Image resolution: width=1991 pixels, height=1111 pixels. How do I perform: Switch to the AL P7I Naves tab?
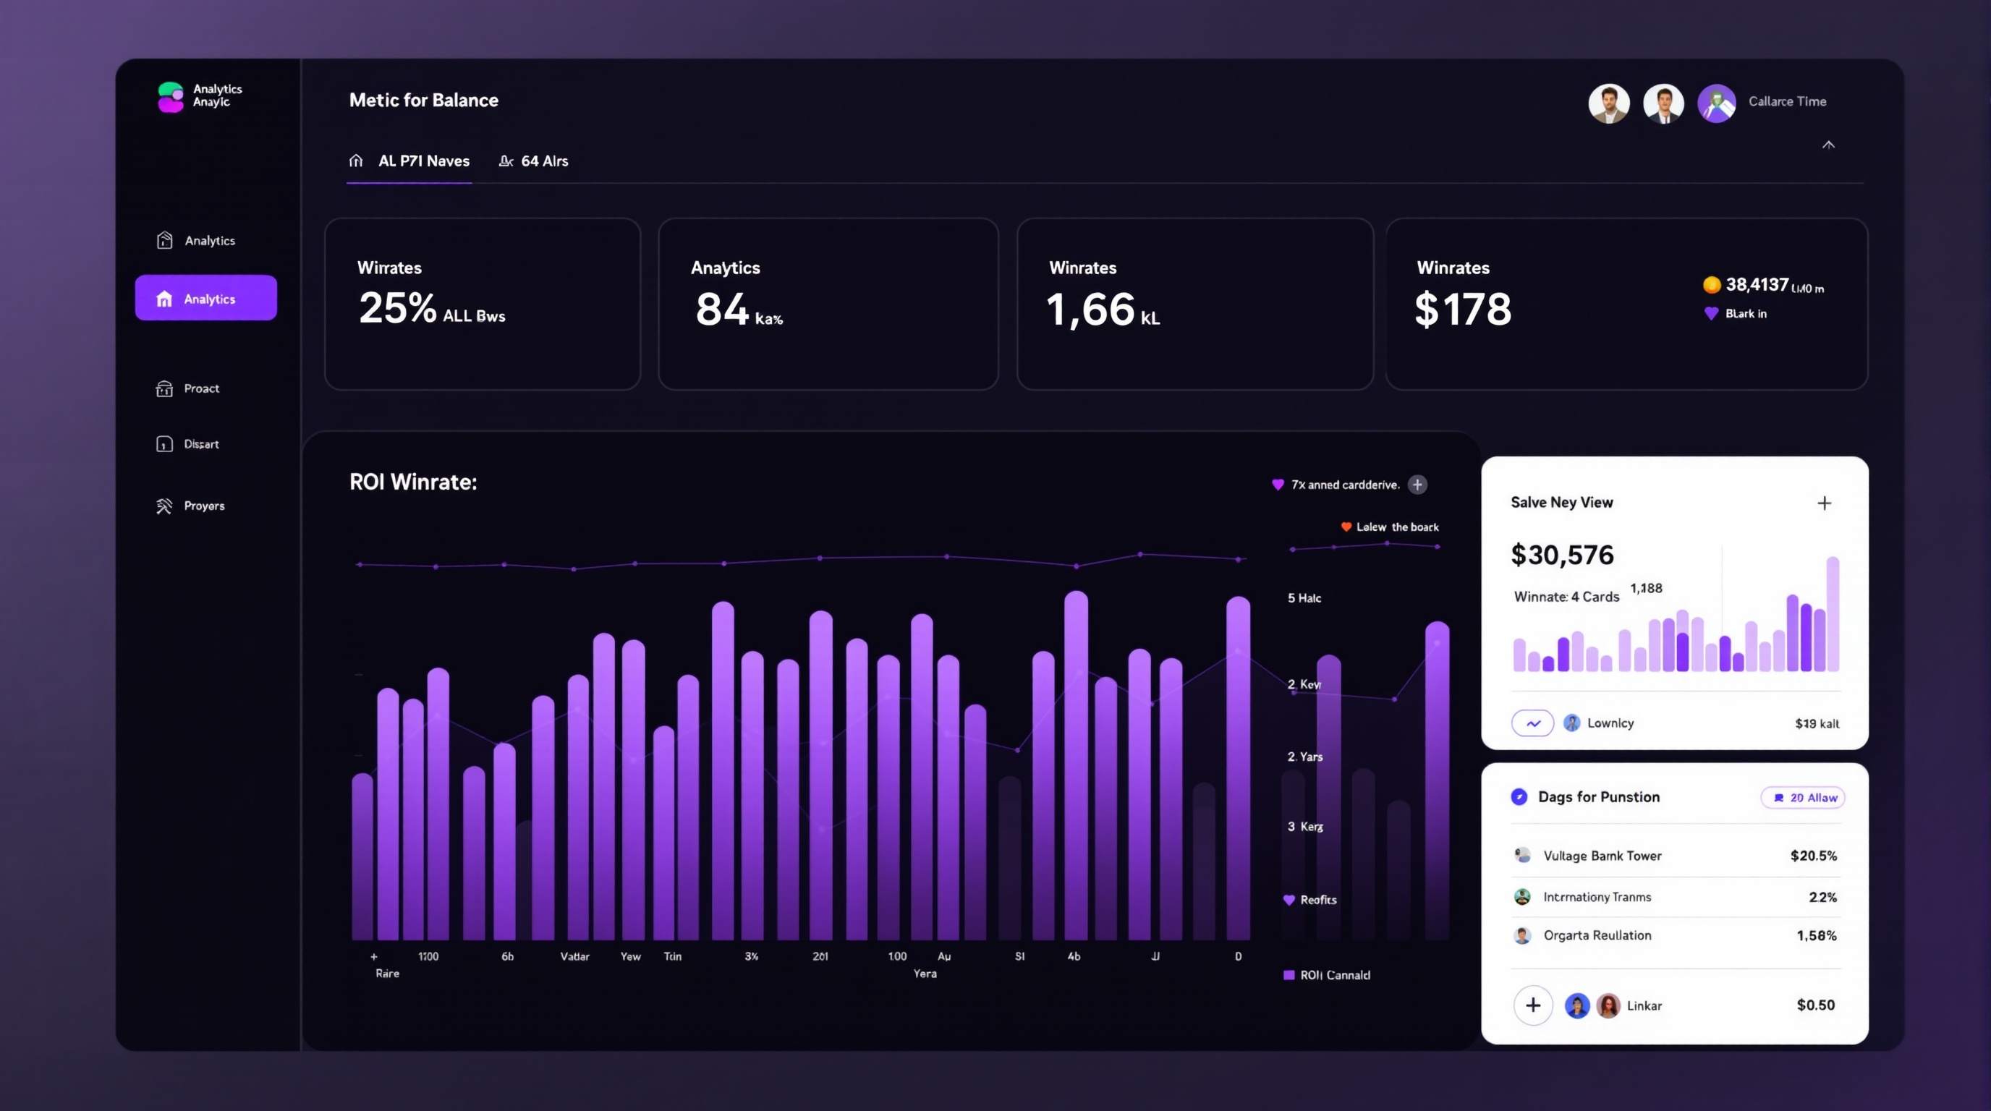click(425, 161)
